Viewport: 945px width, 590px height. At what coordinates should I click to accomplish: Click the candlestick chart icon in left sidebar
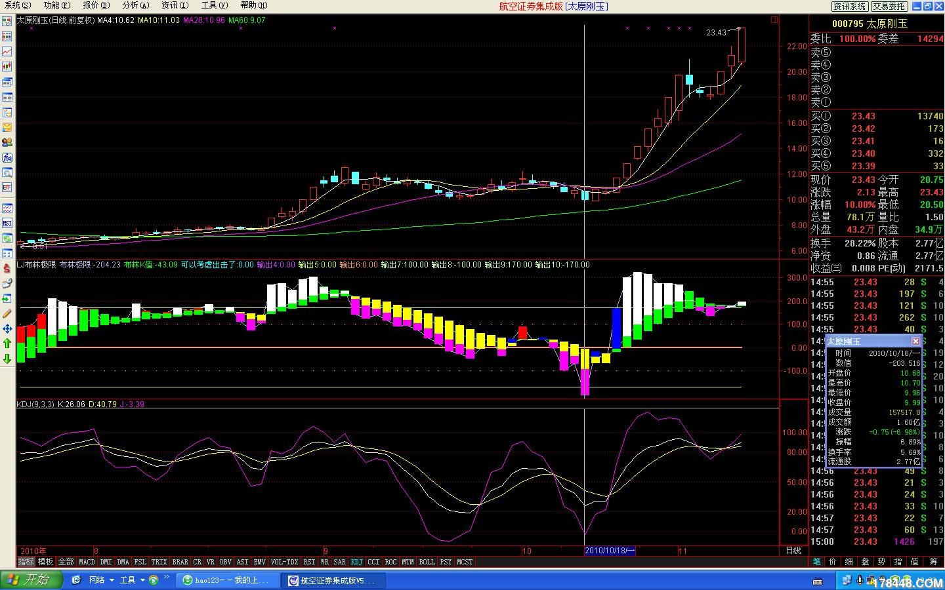click(7, 66)
